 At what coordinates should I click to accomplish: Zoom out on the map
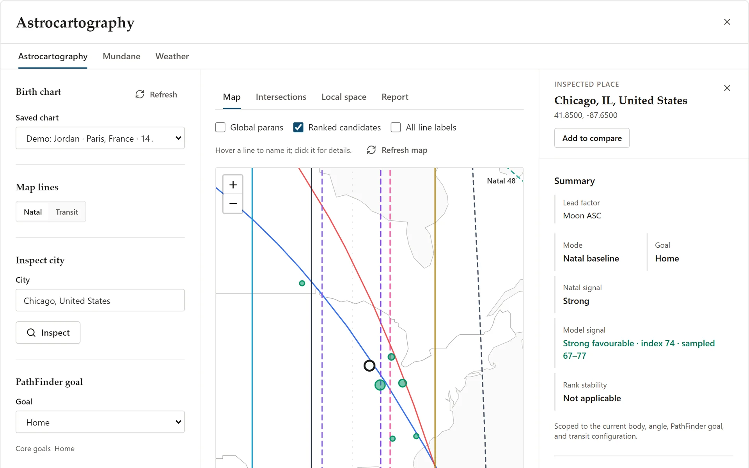pyautogui.click(x=233, y=204)
